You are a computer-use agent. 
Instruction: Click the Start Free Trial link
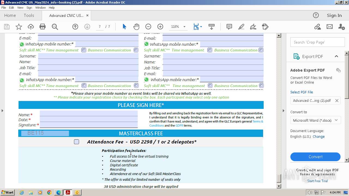click(317, 181)
